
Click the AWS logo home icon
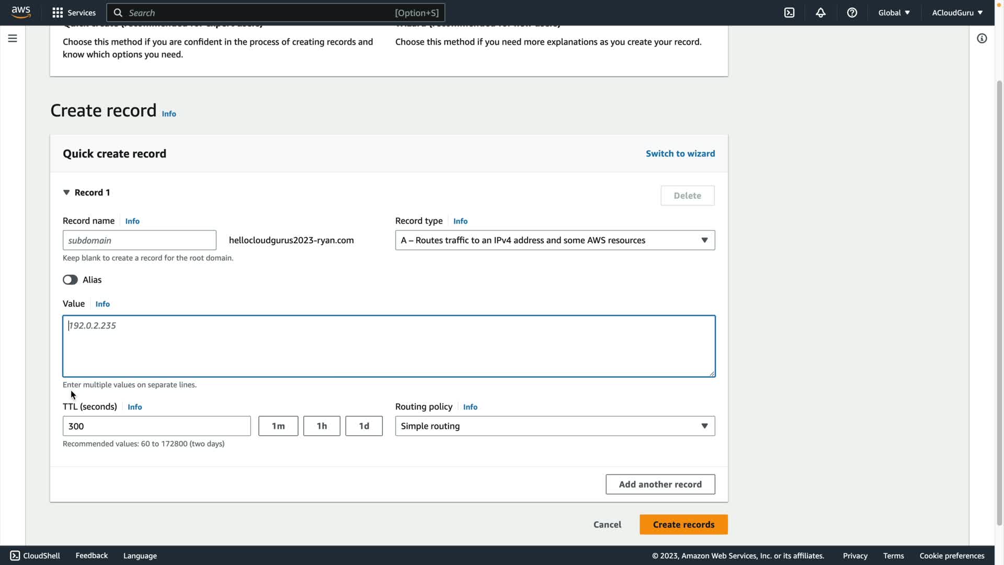pyautogui.click(x=21, y=12)
